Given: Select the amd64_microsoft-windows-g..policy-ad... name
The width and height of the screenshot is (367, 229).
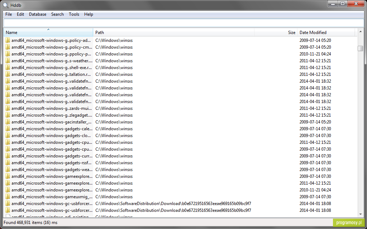Looking at the screenshot, I should point(52,40).
